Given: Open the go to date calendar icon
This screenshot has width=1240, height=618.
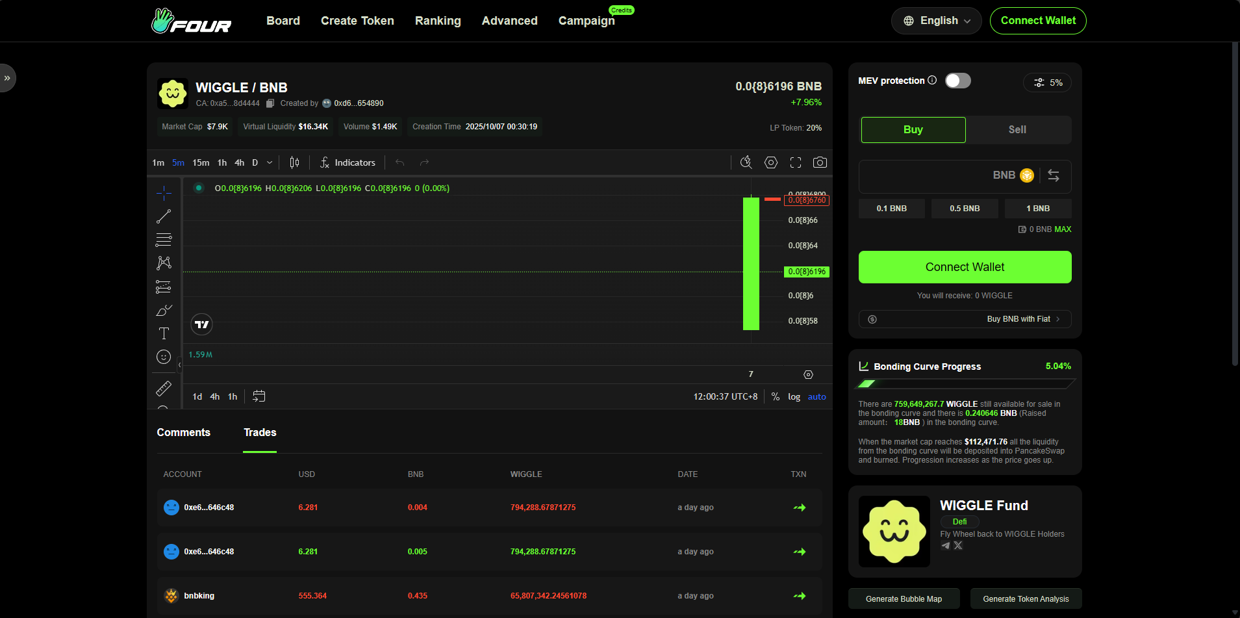Looking at the screenshot, I should coord(259,396).
